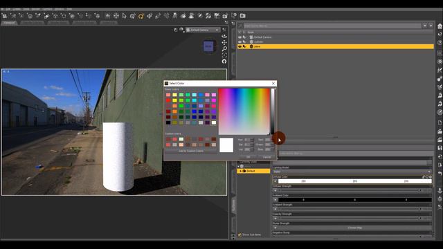
Task: Click the black Ambient Color bar
Action: pos(355,200)
